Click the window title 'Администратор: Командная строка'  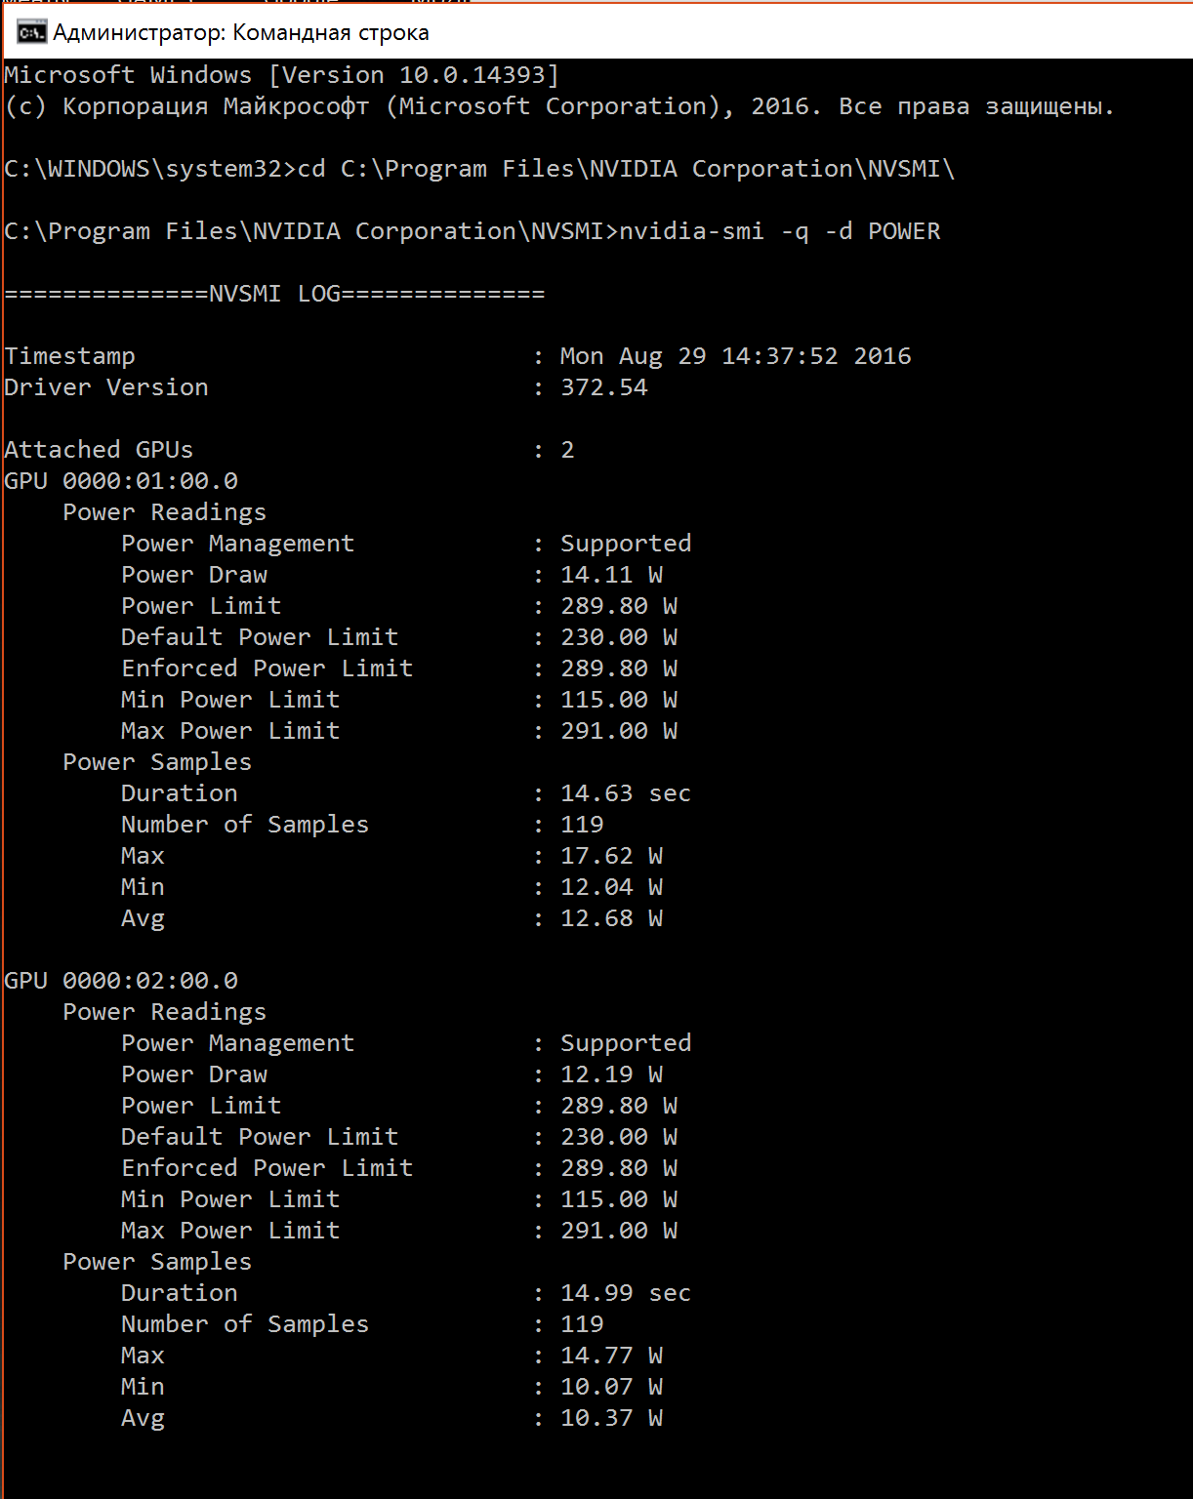point(241,33)
